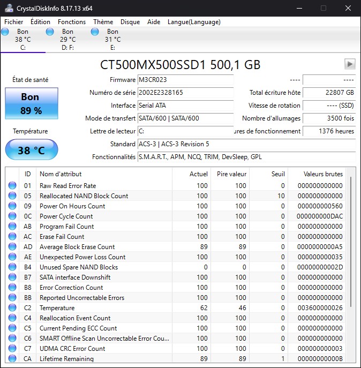The image size is (361, 368).
Task: Click the CrystalDiskInfo app icon in title bar
Action: (x=9, y=8)
